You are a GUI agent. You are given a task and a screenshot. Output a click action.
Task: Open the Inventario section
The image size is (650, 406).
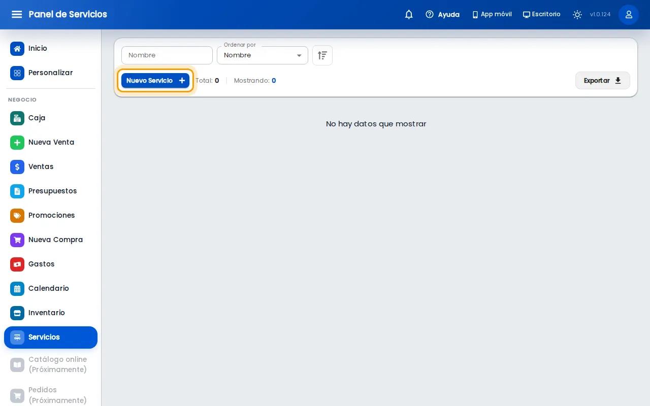[x=51, y=313]
